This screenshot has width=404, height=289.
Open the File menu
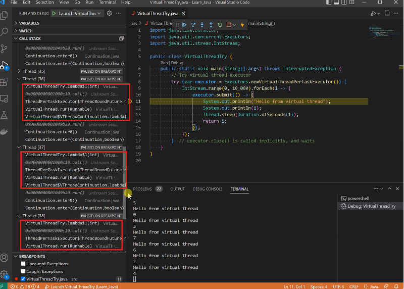point(14,3)
